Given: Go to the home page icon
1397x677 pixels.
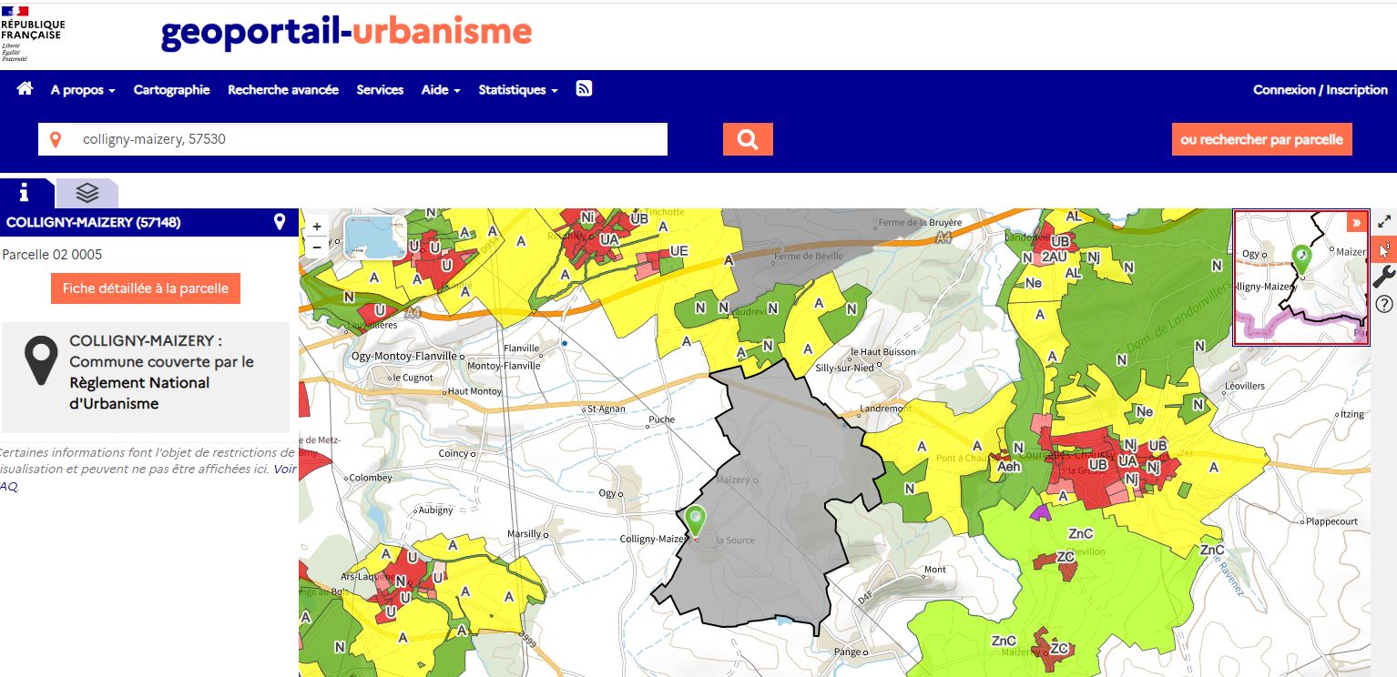Looking at the screenshot, I should (25, 89).
